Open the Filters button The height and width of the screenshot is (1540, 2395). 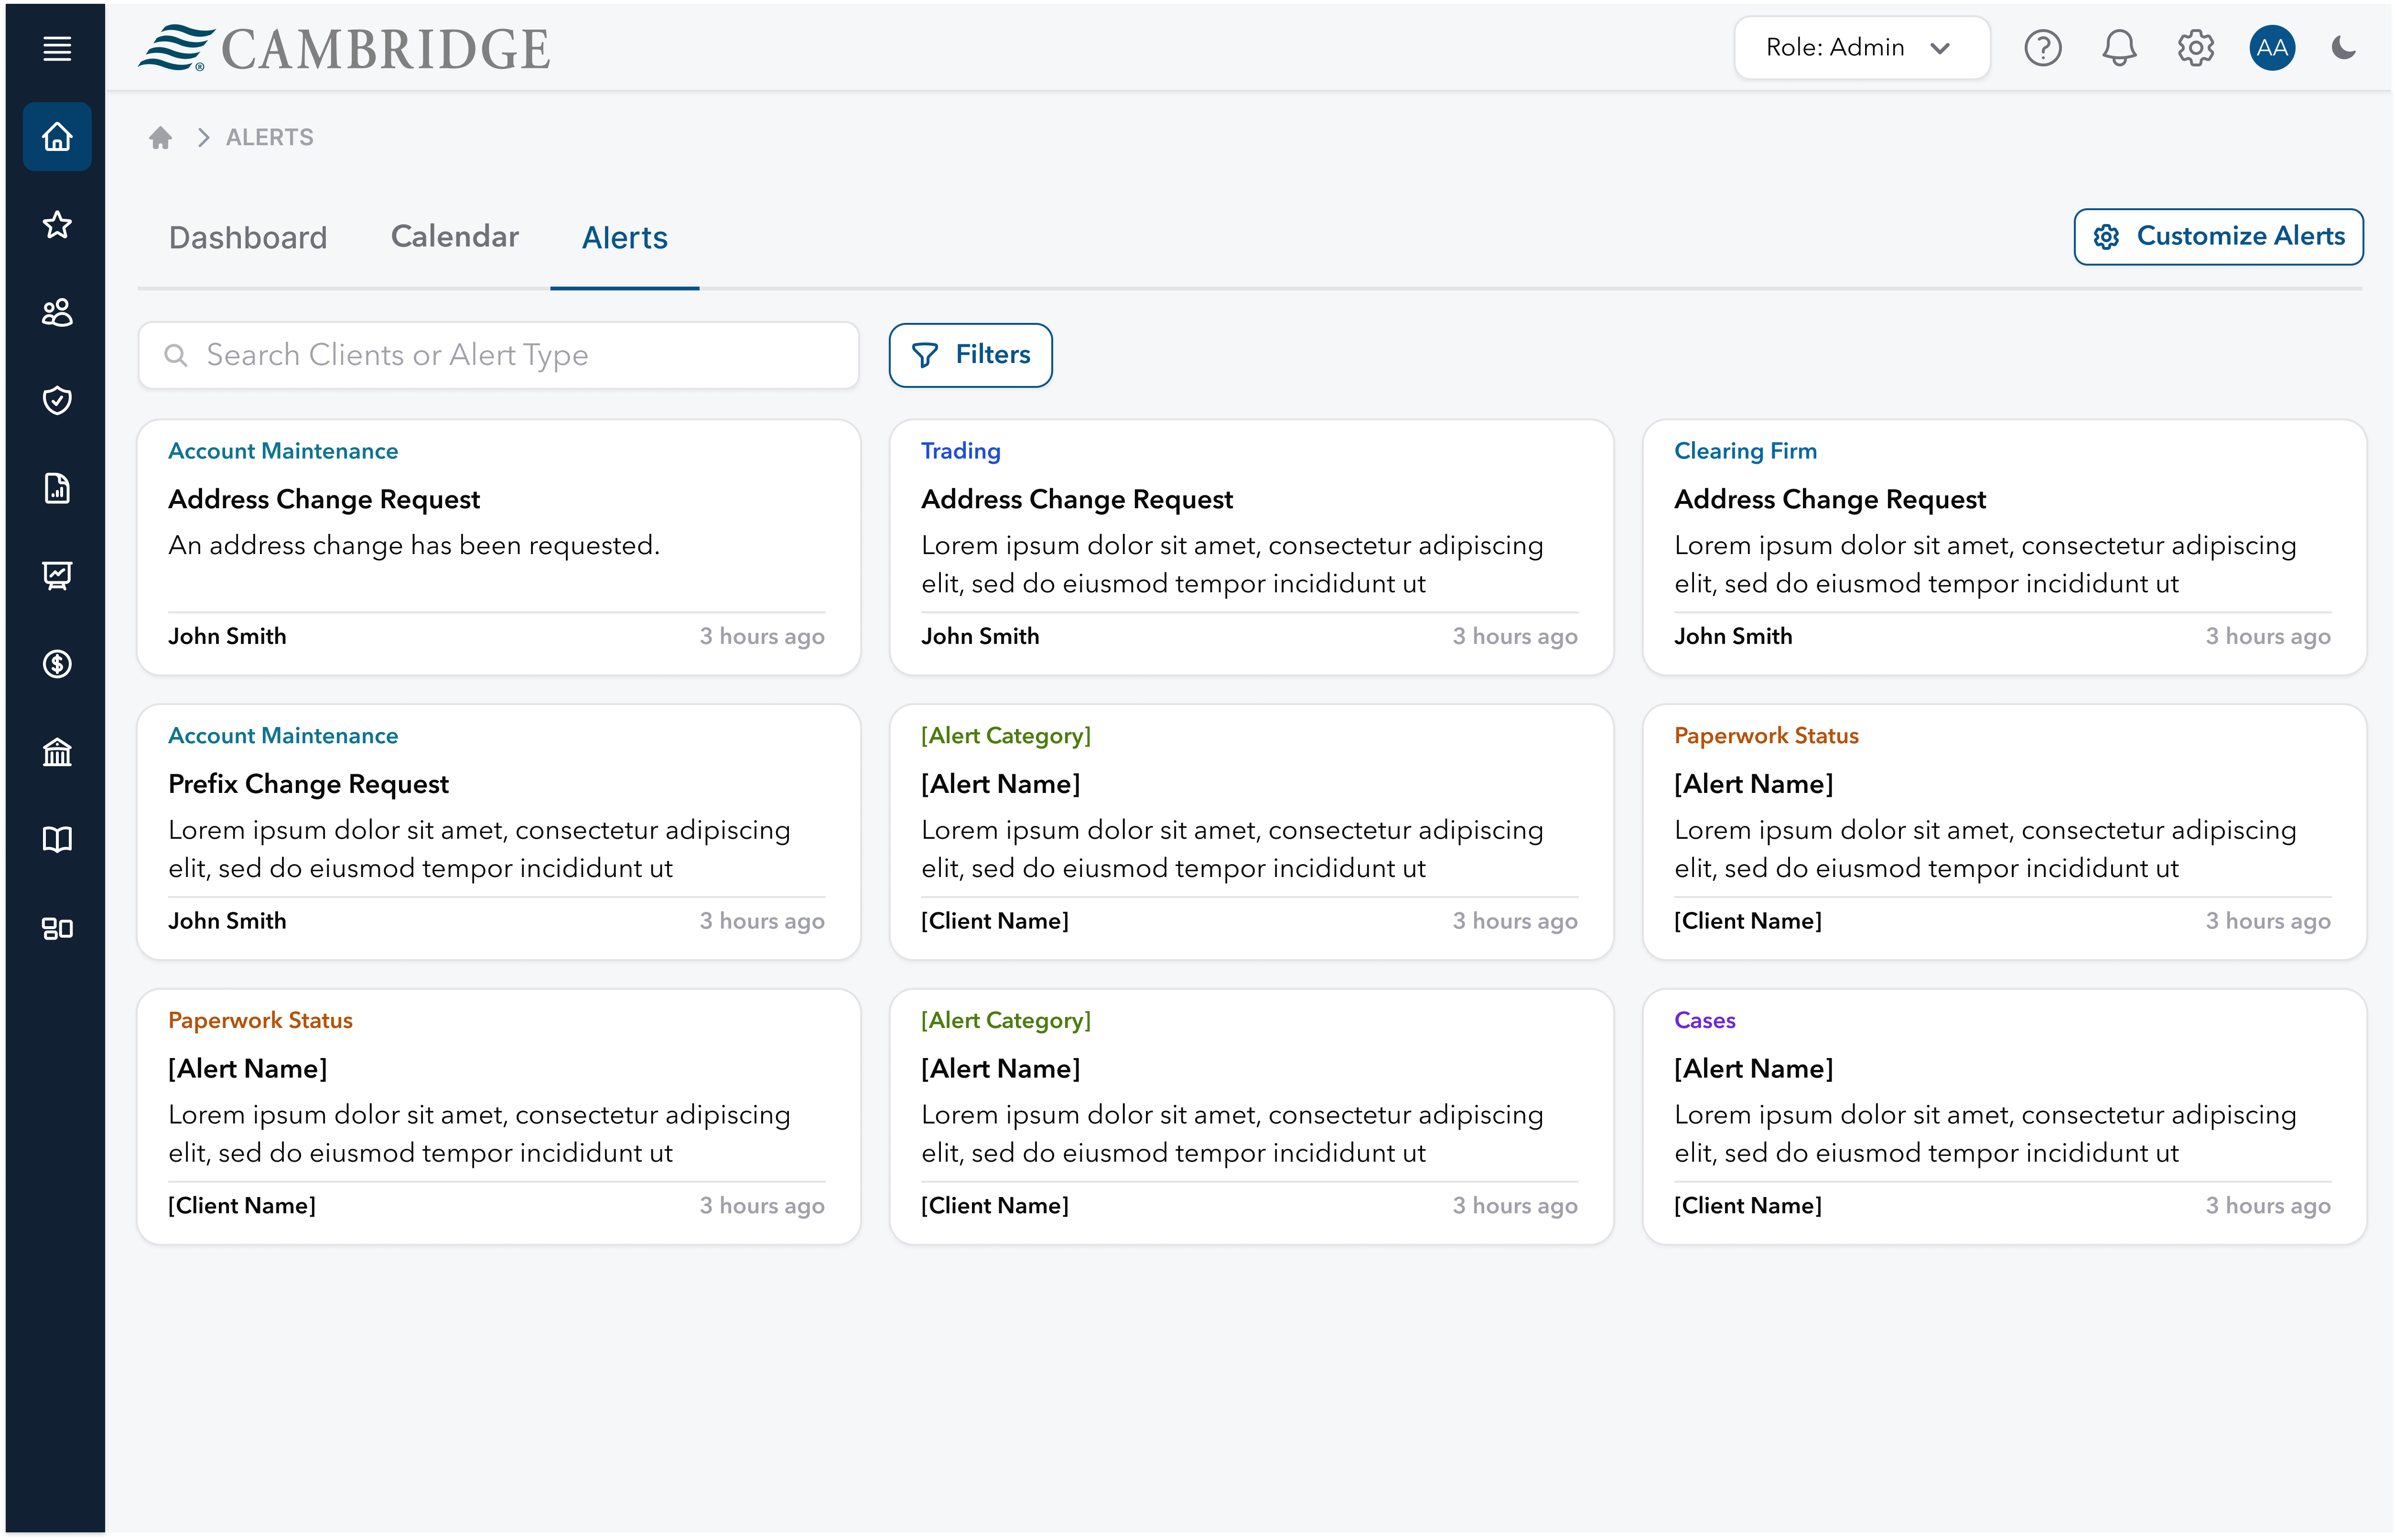click(970, 355)
